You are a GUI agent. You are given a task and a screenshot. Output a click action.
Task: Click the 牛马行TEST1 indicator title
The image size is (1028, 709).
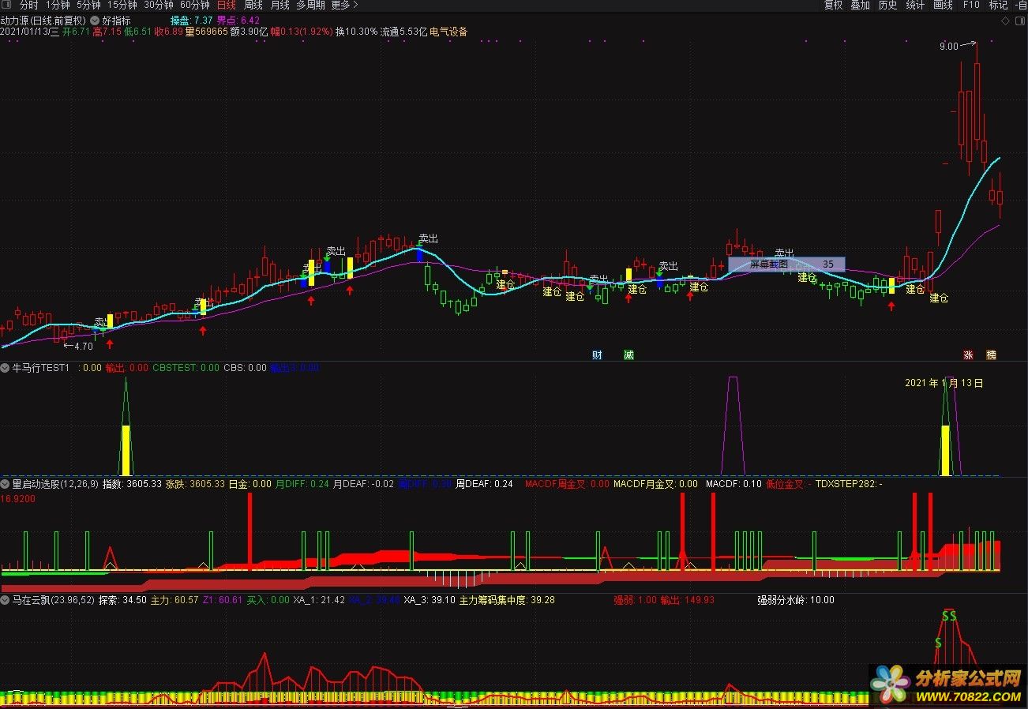point(41,368)
